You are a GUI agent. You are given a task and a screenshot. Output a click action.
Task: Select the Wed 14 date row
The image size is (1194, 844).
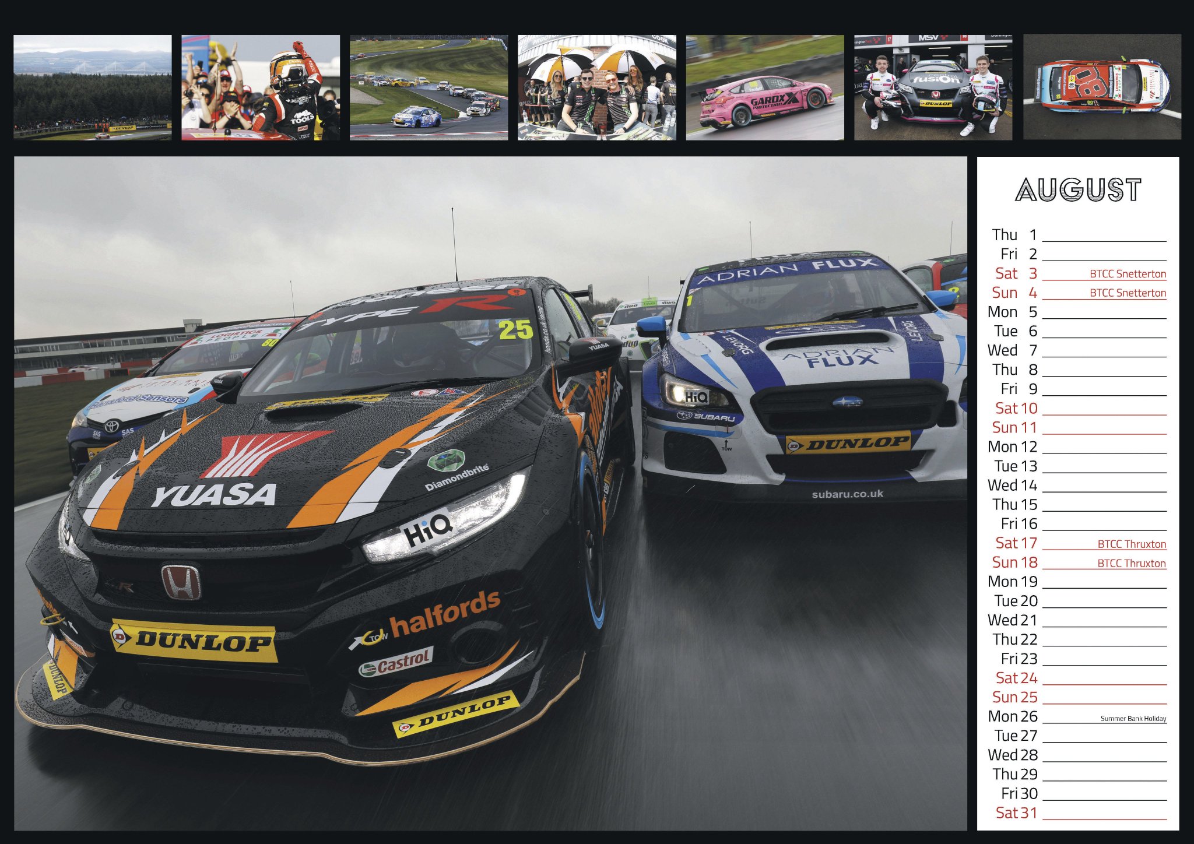pyautogui.click(x=1077, y=485)
